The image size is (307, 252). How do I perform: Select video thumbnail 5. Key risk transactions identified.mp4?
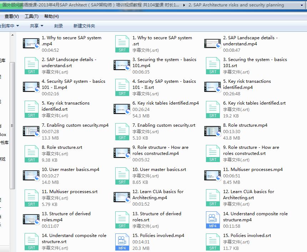click(213, 87)
